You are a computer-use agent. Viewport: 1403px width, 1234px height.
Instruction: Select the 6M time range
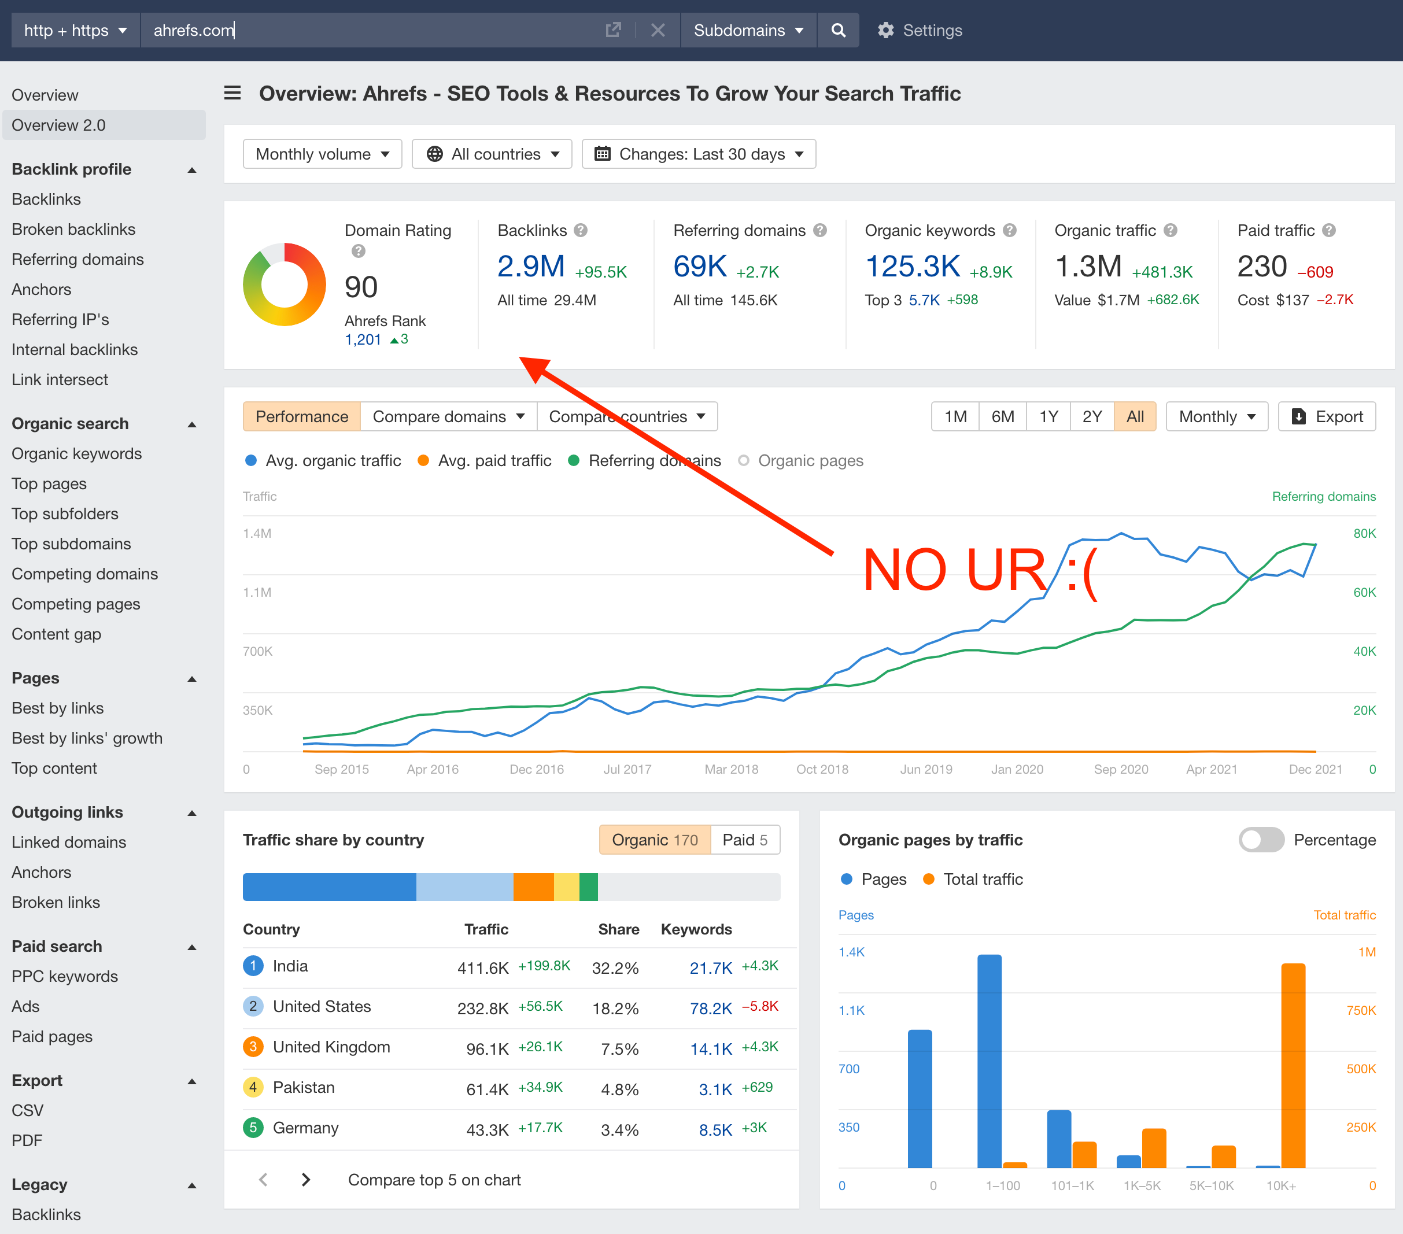tap(1002, 416)
